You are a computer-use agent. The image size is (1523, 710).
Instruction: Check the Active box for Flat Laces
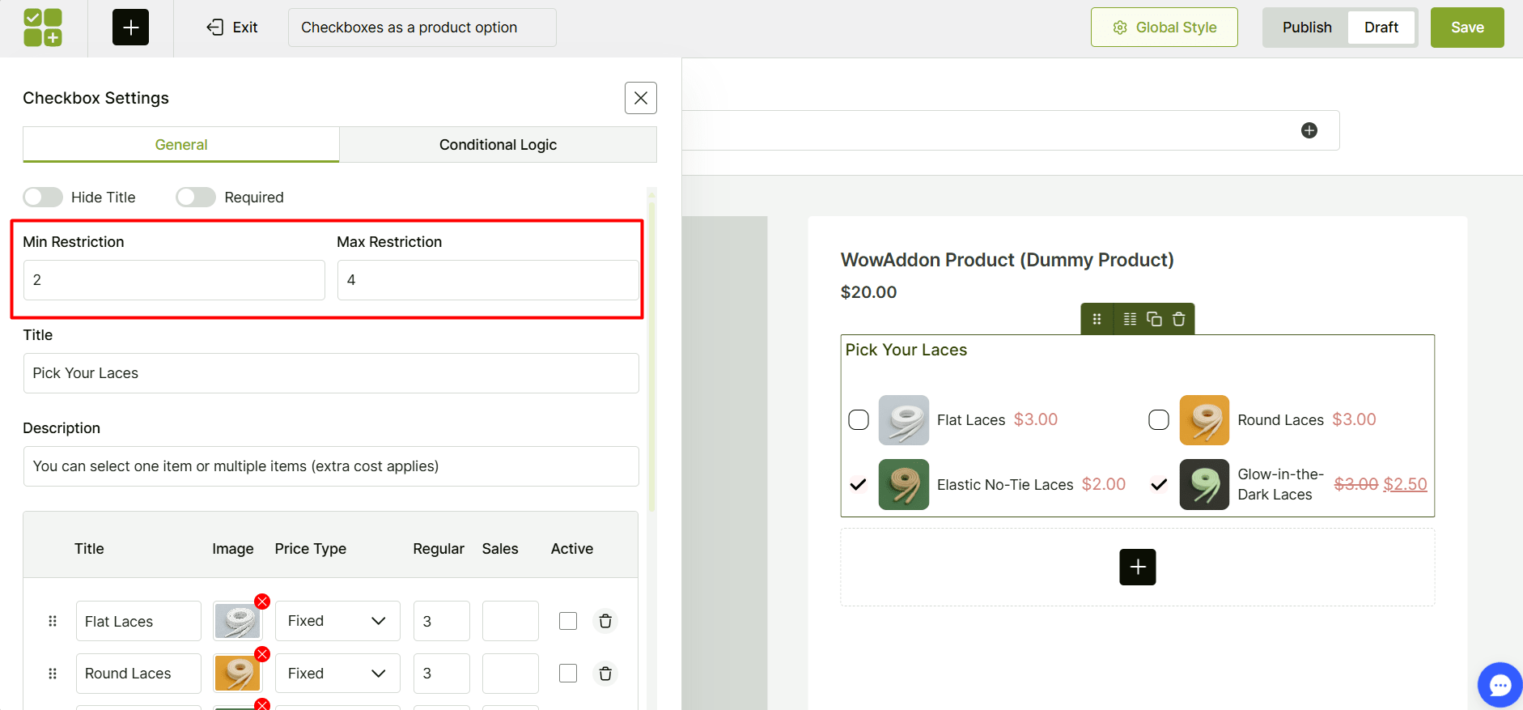click(568, 621)
